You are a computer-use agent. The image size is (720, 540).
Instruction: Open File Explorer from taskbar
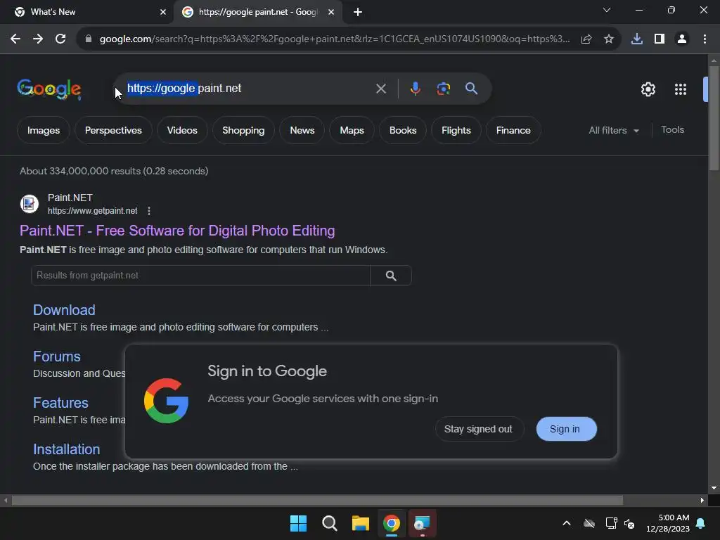pyautogui.click(x=361, y=523)
